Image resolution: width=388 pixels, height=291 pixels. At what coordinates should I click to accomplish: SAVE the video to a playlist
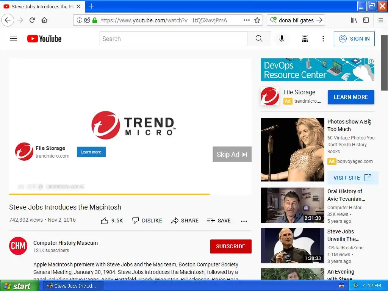click(219, 221)
